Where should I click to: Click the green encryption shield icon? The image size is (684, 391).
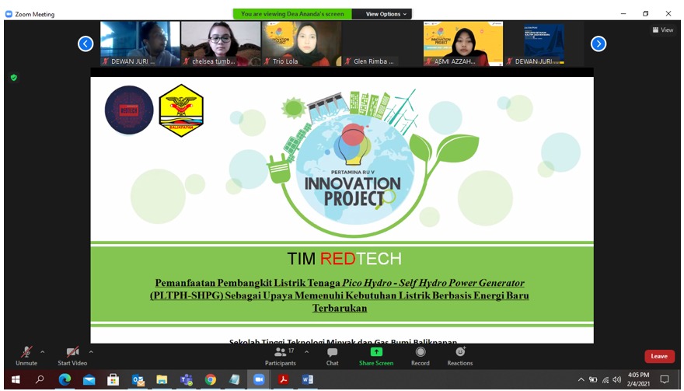14,78
